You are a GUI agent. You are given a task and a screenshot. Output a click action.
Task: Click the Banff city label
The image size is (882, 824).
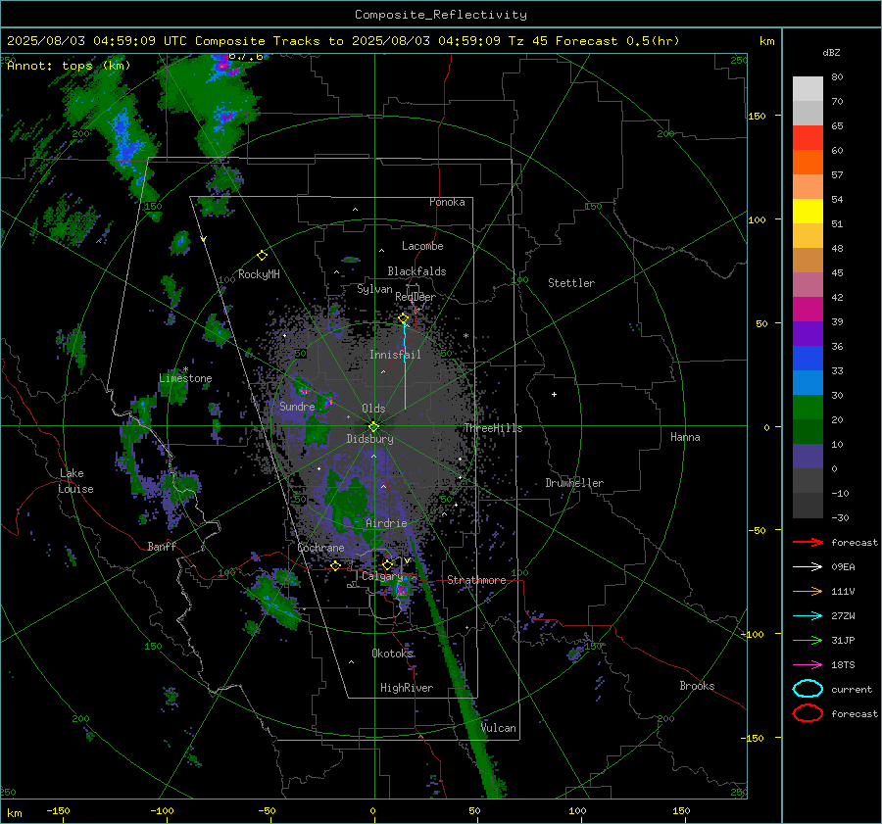[162, 546]
